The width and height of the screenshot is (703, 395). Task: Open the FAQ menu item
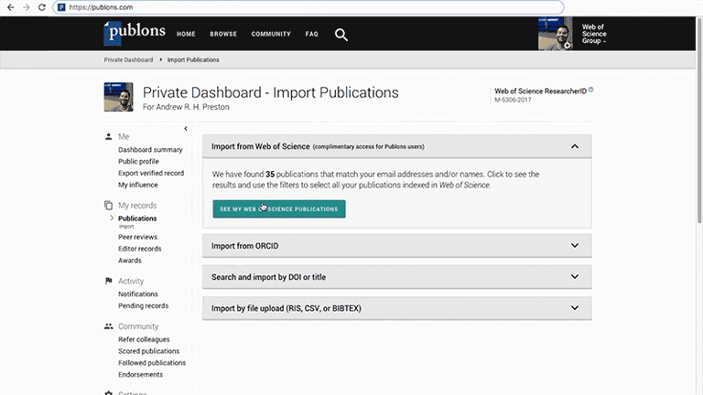click(x=311, y=34)
